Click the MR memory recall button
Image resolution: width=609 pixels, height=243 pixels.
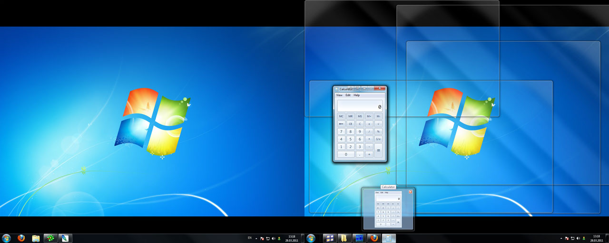tap(351, 116)
